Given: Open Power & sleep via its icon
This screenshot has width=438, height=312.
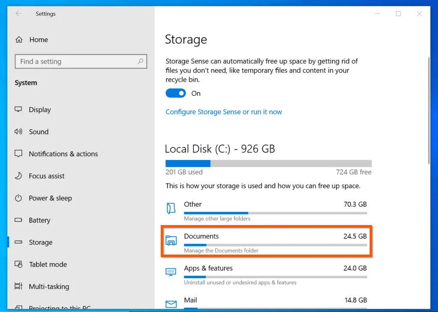Looking at the screenshot, I should click(x=18, y=198).
